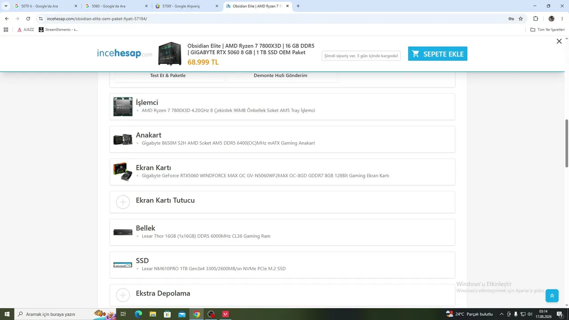Jump to top with the blue arrow button
The height and width of the screenshot is (320, 569).
(x=552, y=296)
